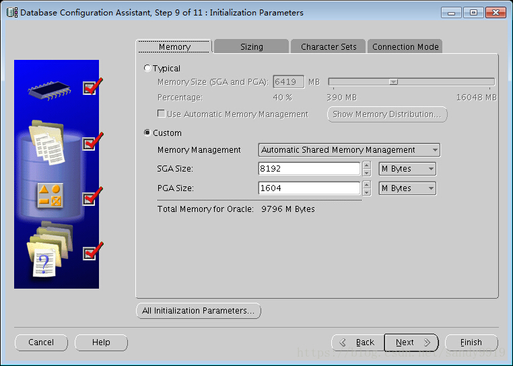Click the checkmark beside the documents folder

click(x=93, y=142)
